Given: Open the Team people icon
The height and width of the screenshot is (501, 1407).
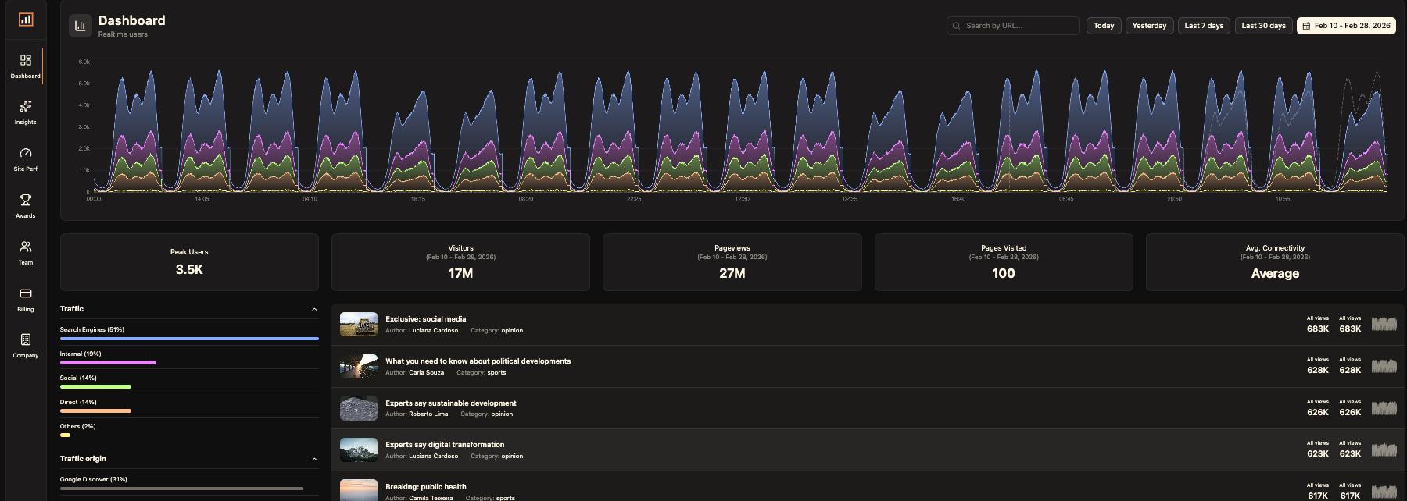Looking at the screenshot, I should [x=26, y=247].
